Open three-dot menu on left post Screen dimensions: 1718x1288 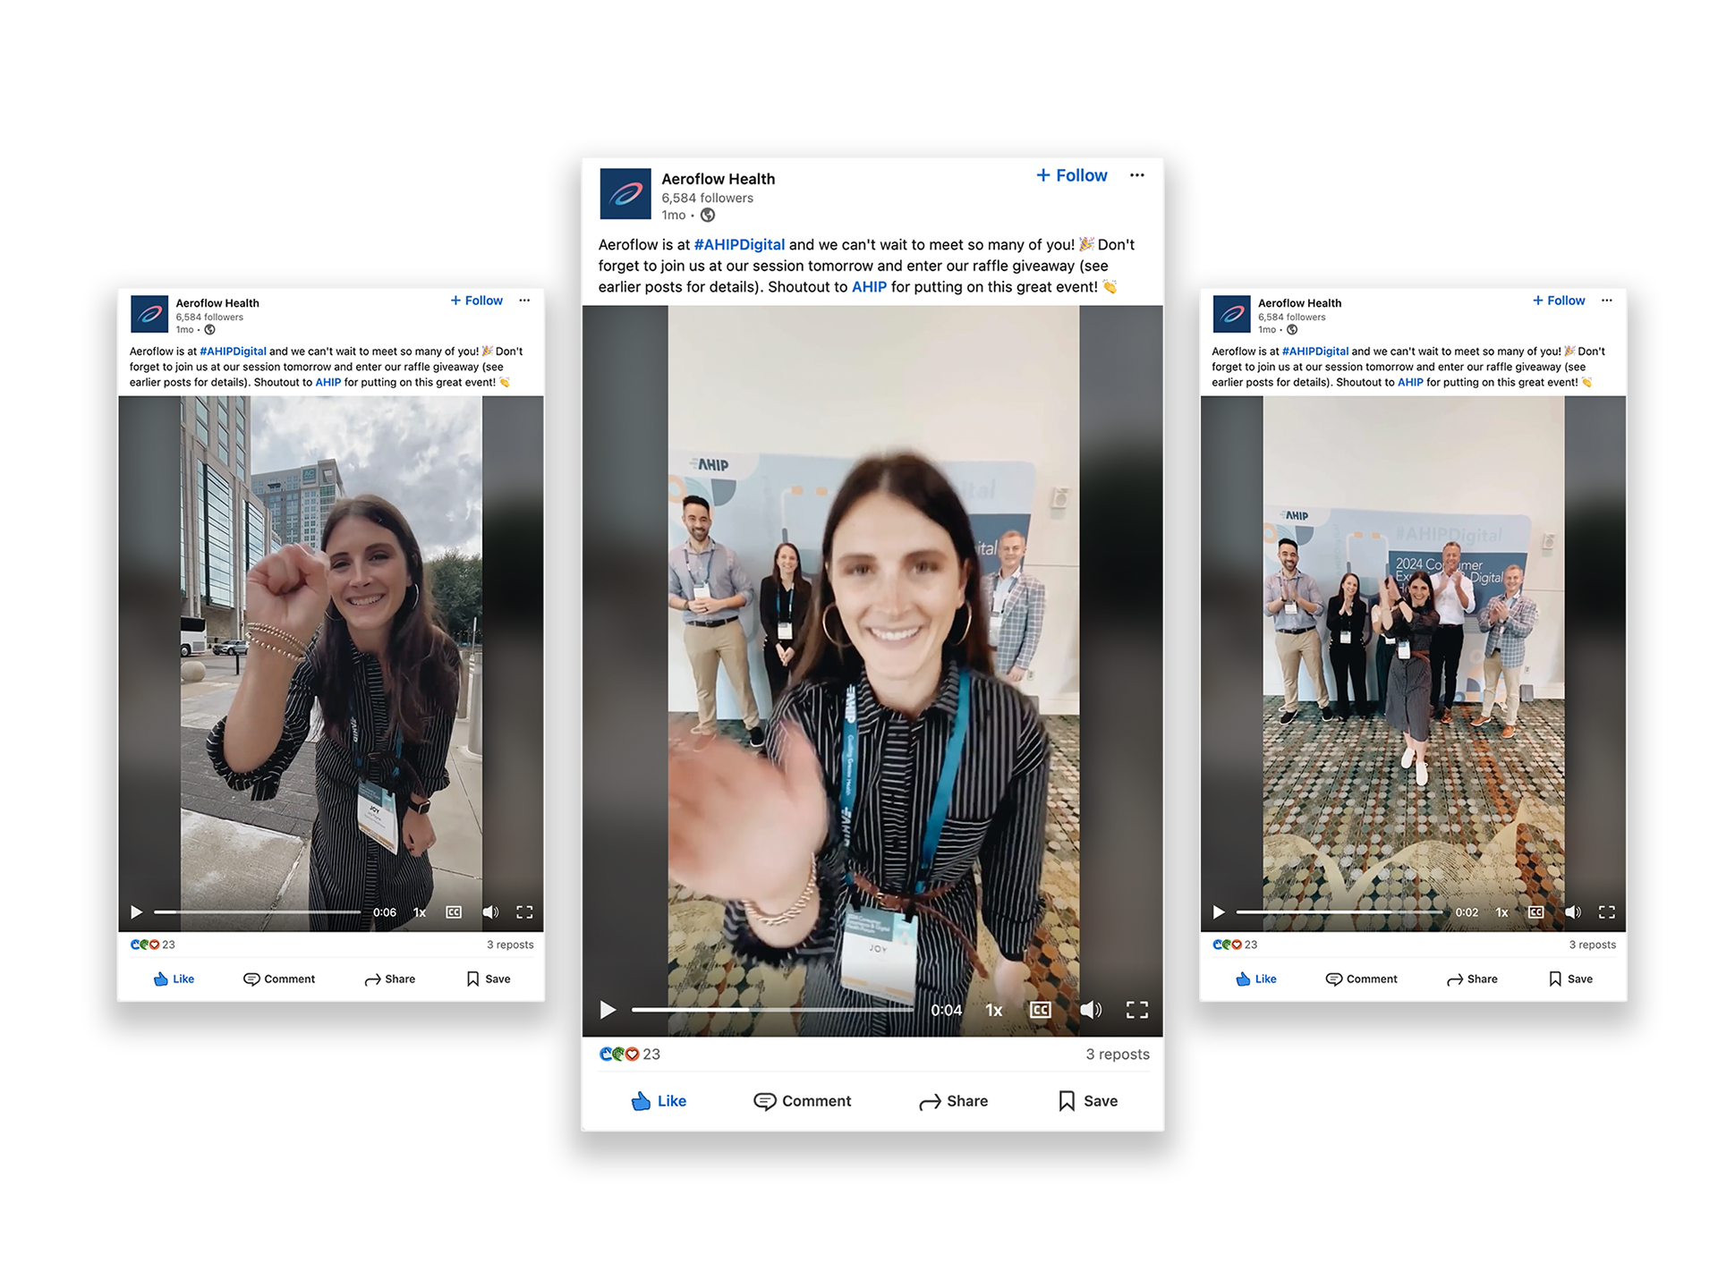pyautogui.click(x=524, y=301)
